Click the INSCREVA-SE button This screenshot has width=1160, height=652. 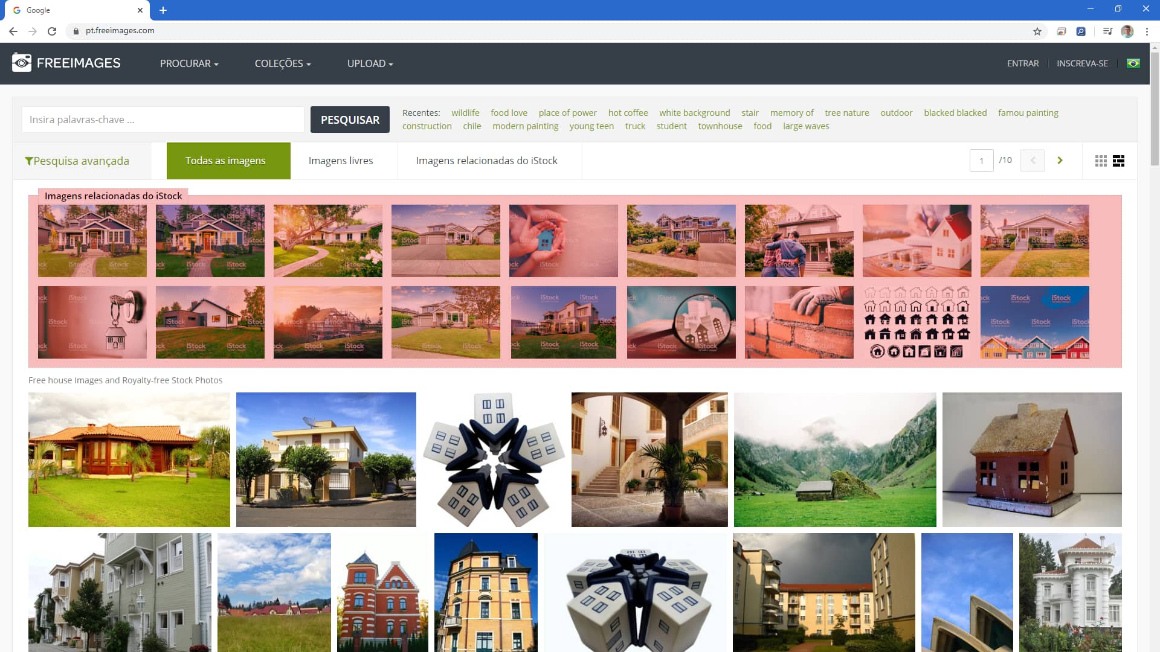pos(1082,63)
